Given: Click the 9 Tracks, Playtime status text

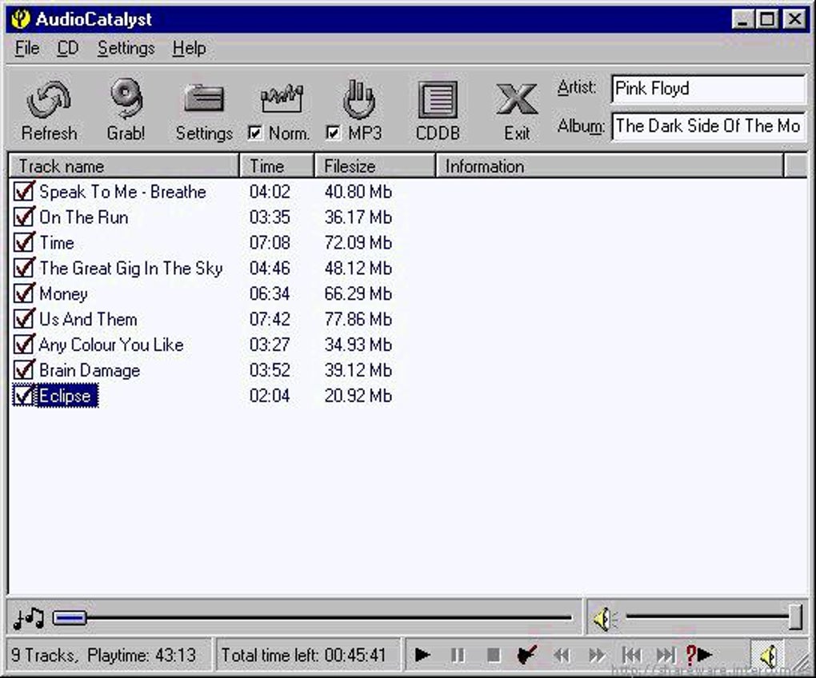Looking at the screenshot, I should [x=103, y=655].
